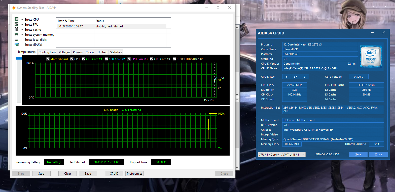Click the blue sensor color indicator beside temperature graph

(x=19, y=58)
